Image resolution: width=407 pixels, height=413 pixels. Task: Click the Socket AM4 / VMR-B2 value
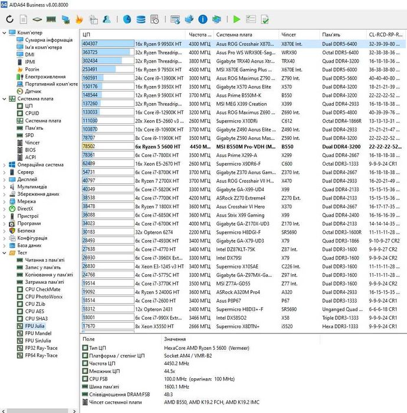coord(188,356)
